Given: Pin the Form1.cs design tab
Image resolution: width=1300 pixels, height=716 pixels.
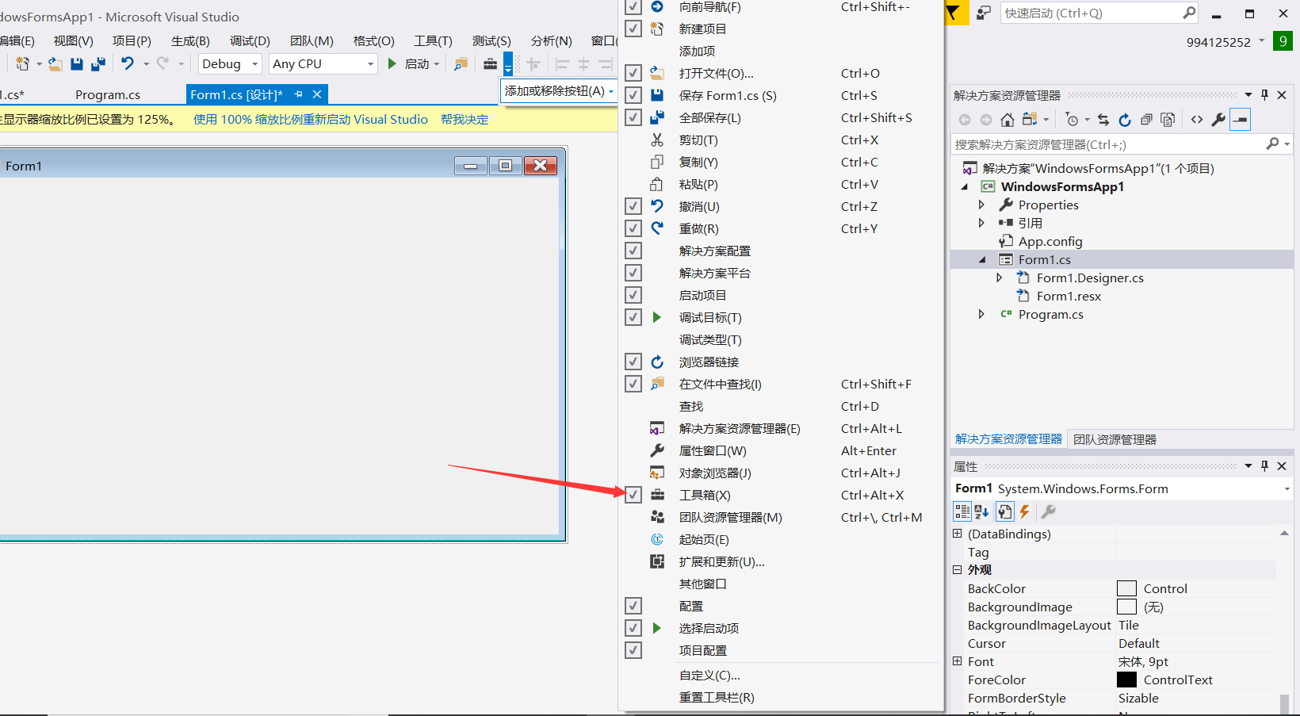Looking at the screenshot, I should click(299, 94).
